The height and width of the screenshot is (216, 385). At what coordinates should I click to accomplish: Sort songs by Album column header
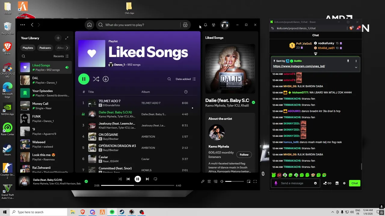pyautogui.click(x=146, y=92)
